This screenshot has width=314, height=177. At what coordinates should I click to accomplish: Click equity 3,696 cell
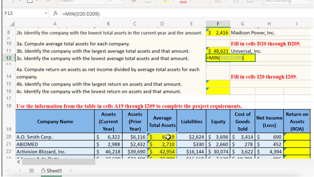pyautogui.click(x=218, y=137)
